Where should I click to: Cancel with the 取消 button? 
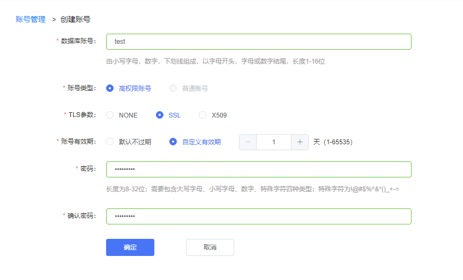210,247
